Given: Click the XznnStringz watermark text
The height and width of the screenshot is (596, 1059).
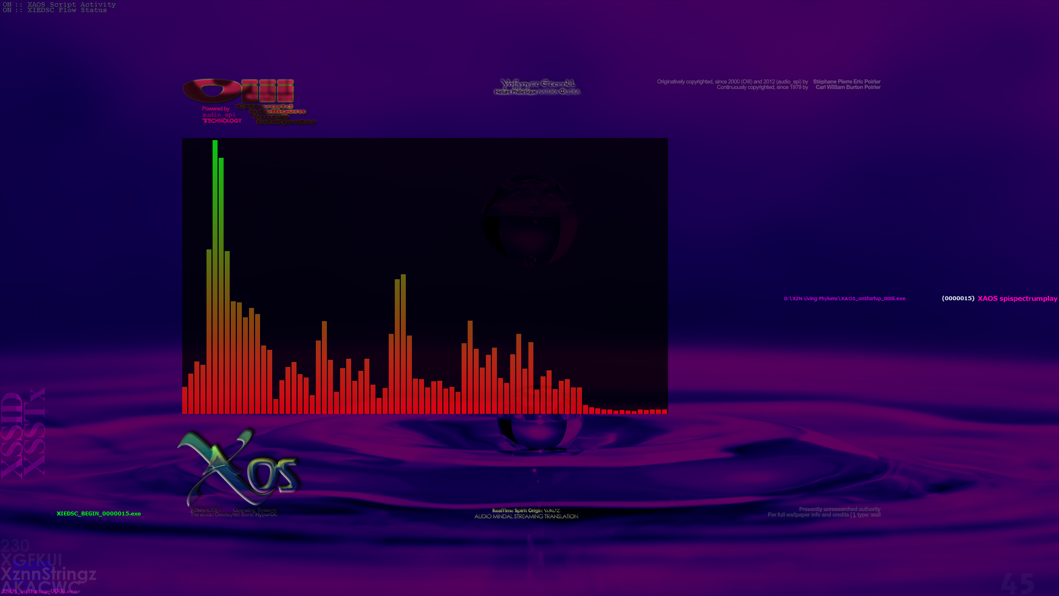Looking at the screenshot, I should pos(49,574).
